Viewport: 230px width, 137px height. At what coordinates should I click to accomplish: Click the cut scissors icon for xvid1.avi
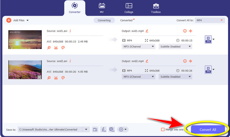click(56, 47)
